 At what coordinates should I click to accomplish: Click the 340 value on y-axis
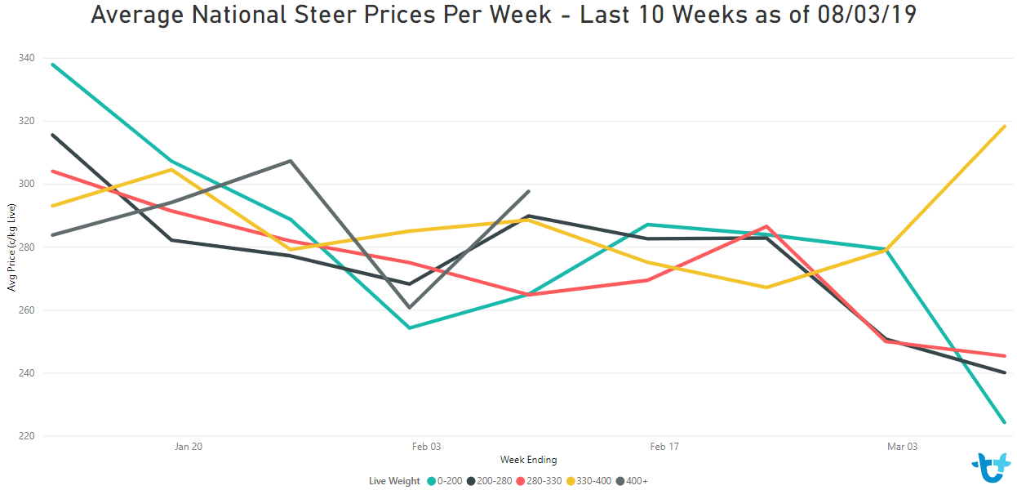[x=25, y=58]
